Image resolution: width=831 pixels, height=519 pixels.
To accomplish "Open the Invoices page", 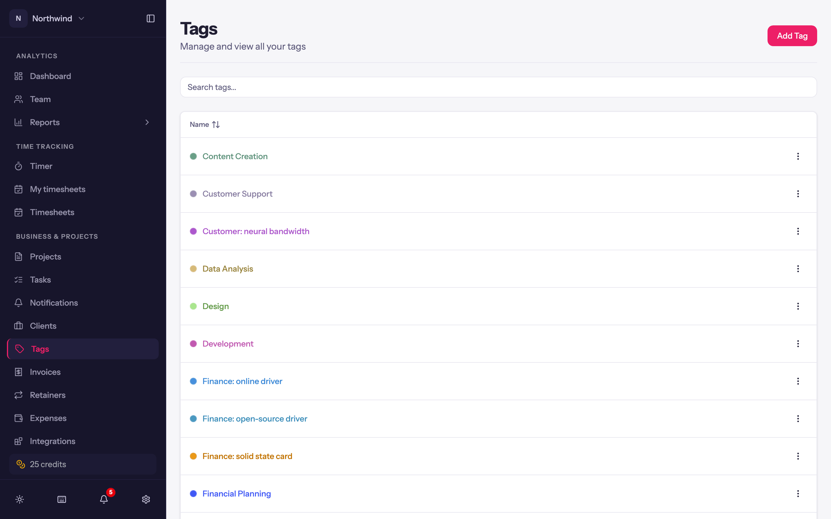I will click(83, 372).
